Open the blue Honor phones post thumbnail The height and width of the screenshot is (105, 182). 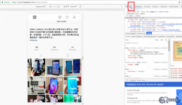click(73, 67)
